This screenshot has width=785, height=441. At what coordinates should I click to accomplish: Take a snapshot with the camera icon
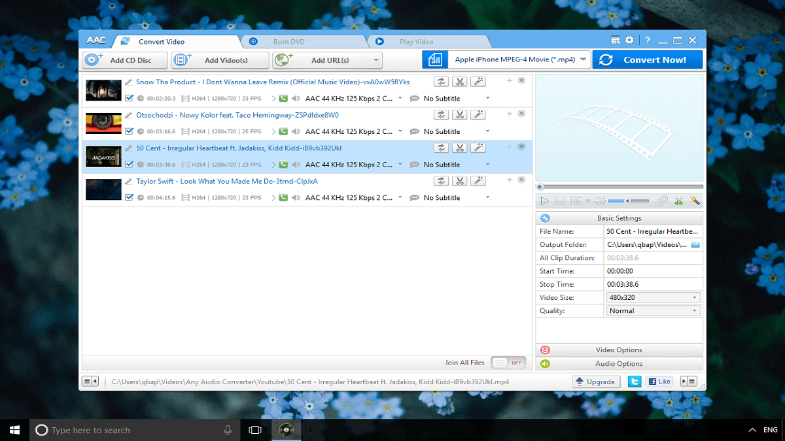pos(576,201)
